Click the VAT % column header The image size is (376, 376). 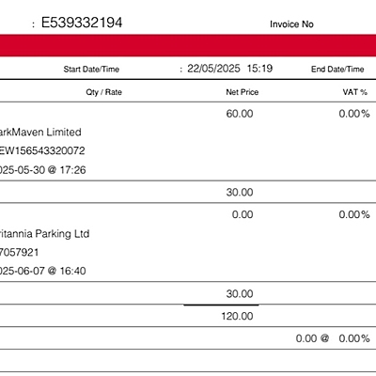[354, 92]
